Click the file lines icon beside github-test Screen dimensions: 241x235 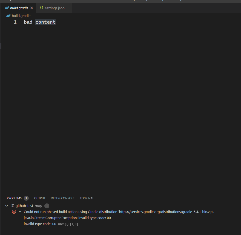tap(13, 206)
